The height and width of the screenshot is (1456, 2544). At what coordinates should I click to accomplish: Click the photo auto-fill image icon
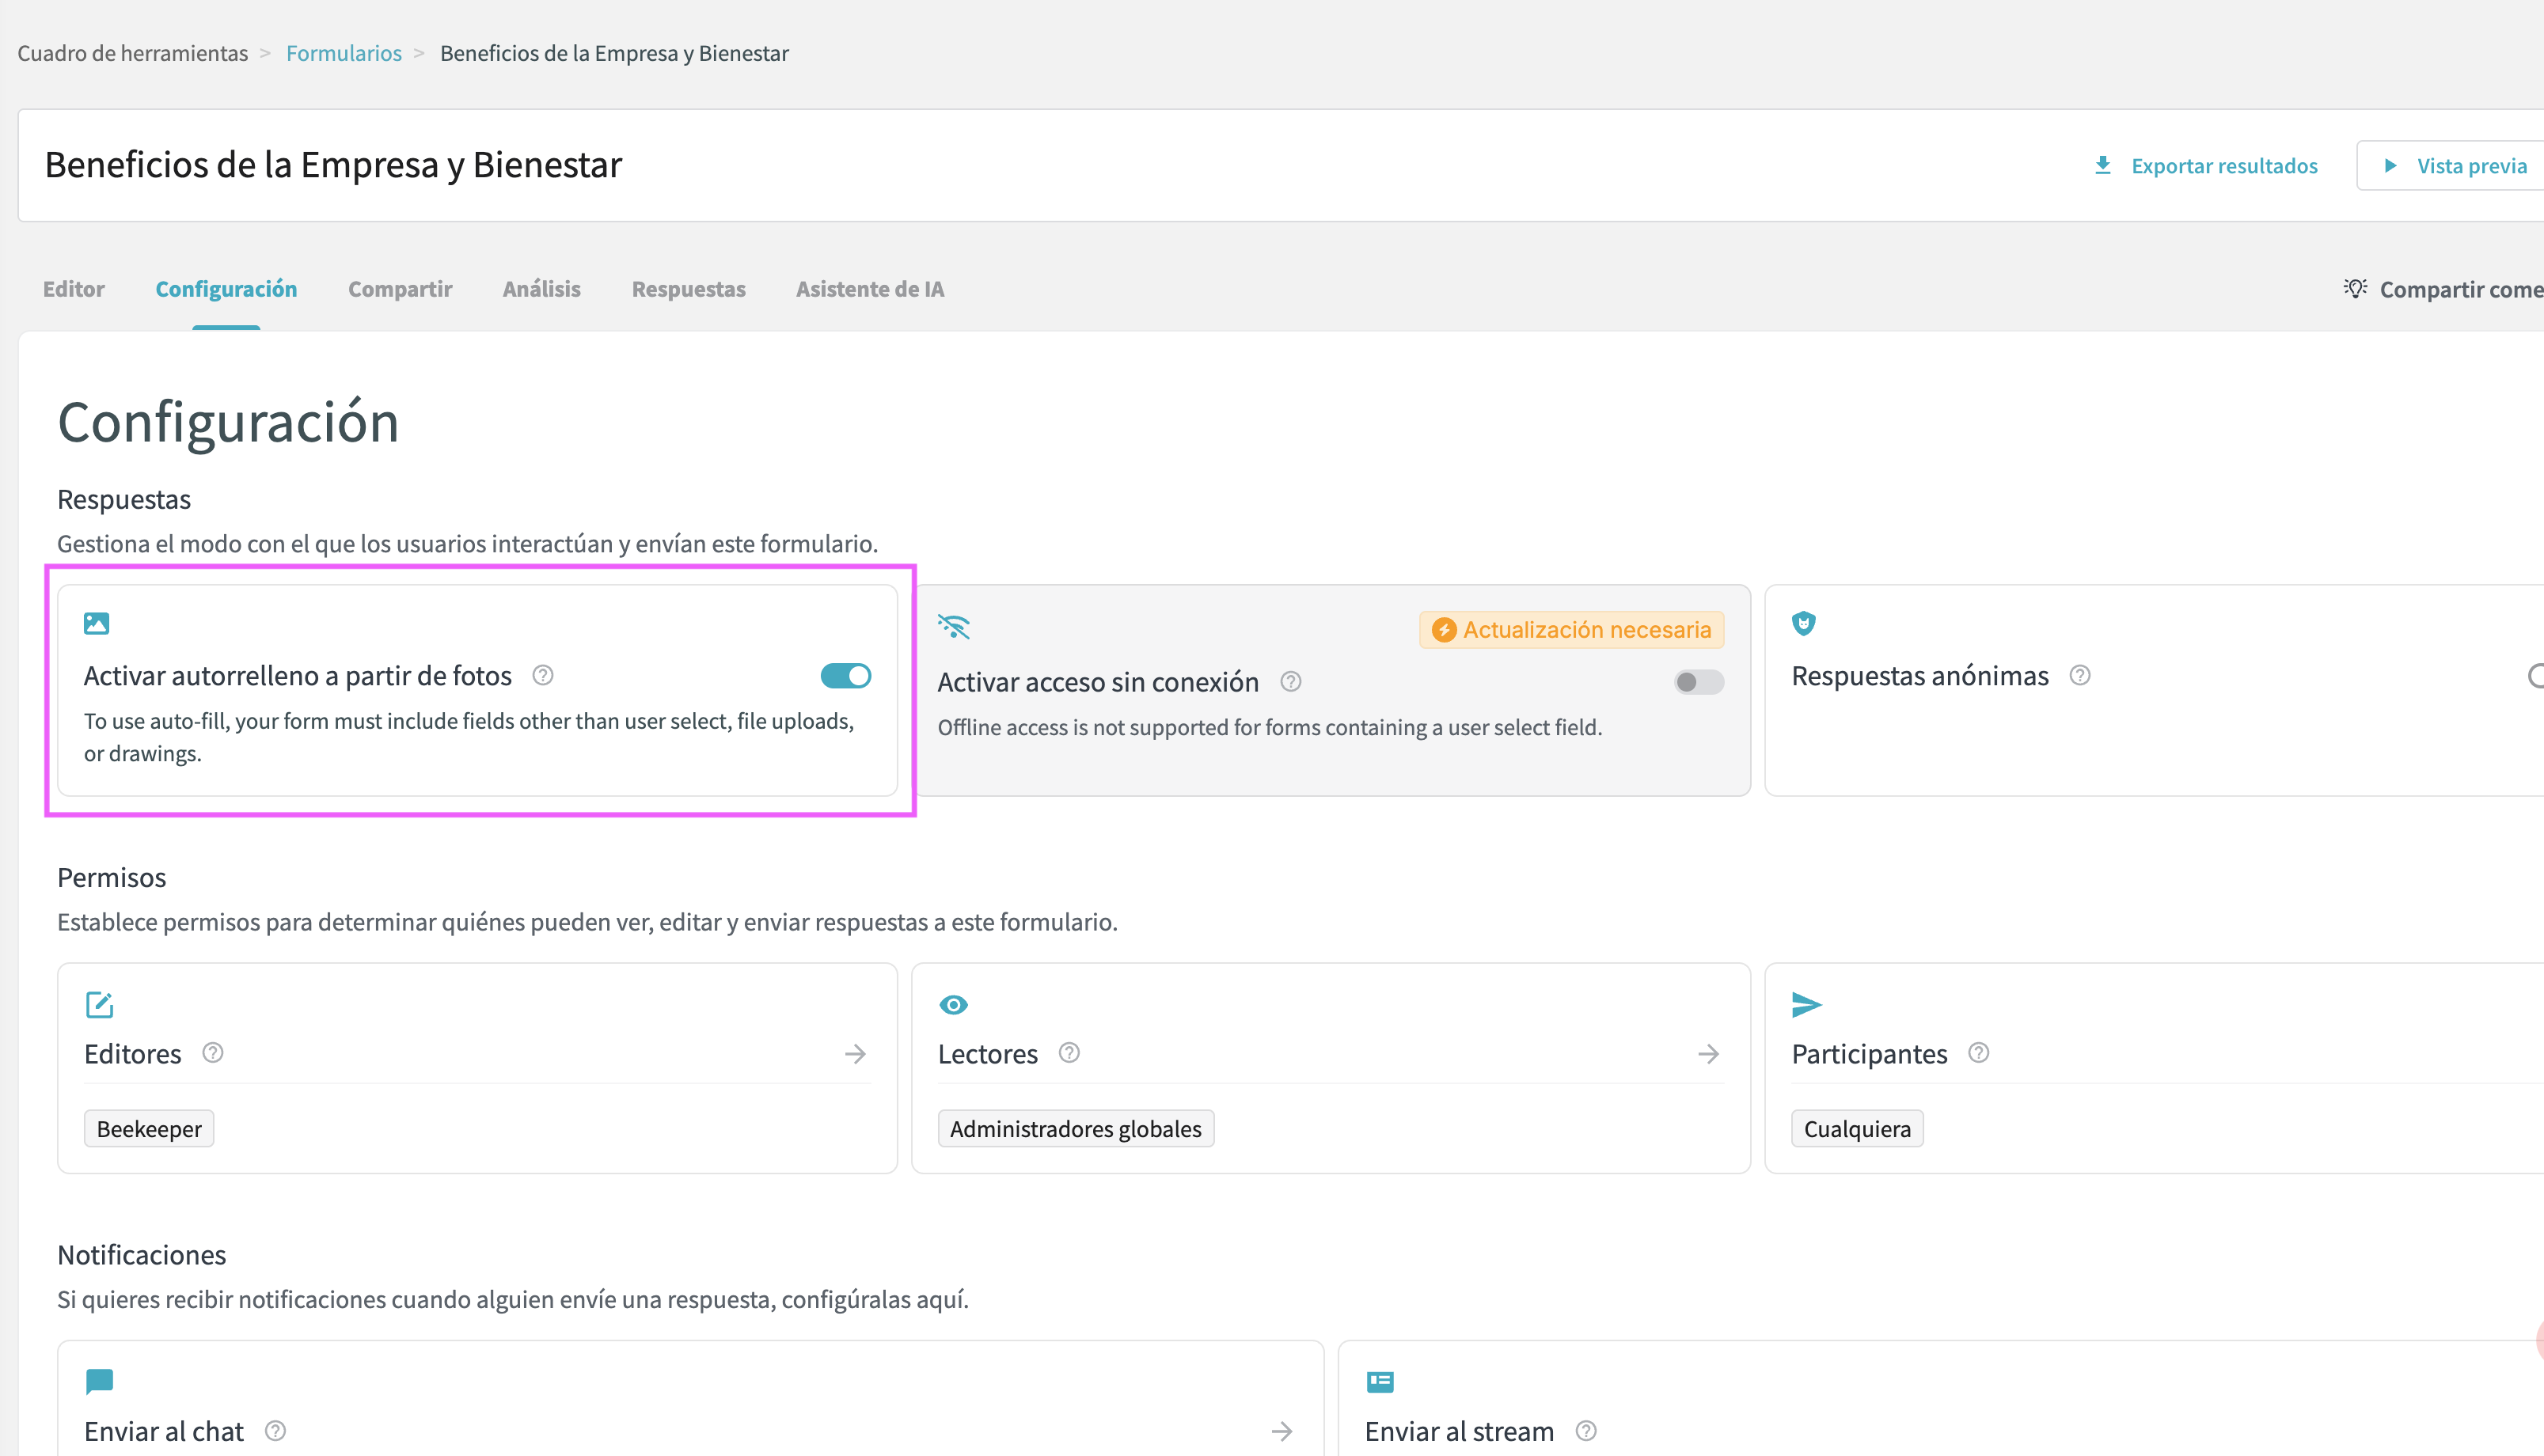point(96,623)
